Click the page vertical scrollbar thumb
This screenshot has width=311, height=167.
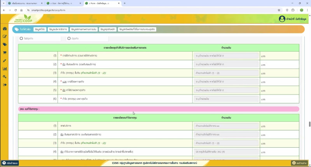[309, 124]
